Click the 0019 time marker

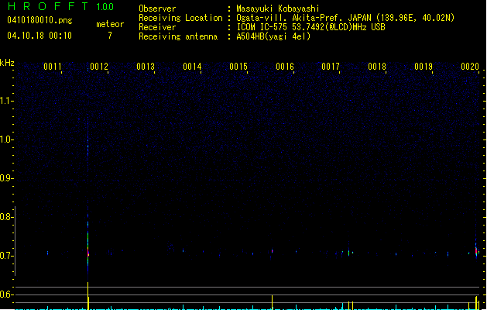pyautogui.click(x=424, y=67)
